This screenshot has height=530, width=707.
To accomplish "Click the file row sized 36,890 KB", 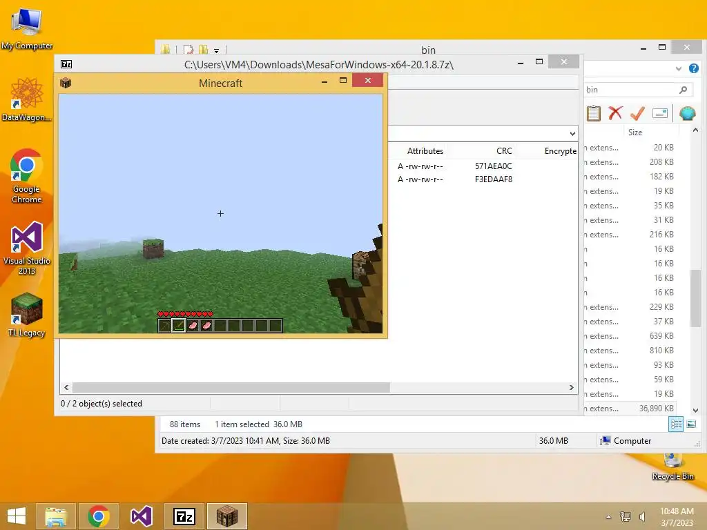I will 629,409.
